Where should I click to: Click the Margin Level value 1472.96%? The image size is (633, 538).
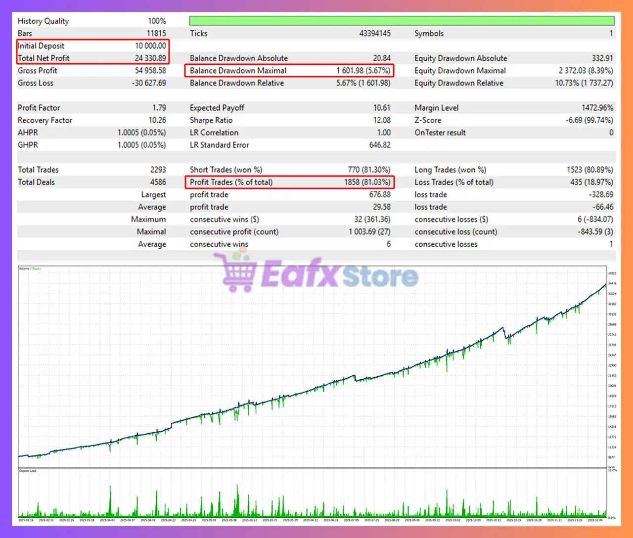pyautogui.click(x=597, y=108)
